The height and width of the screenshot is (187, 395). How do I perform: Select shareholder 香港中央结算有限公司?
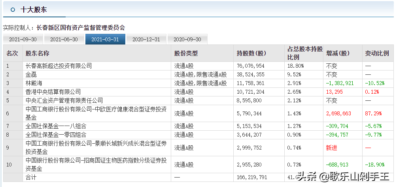(53, 92)
